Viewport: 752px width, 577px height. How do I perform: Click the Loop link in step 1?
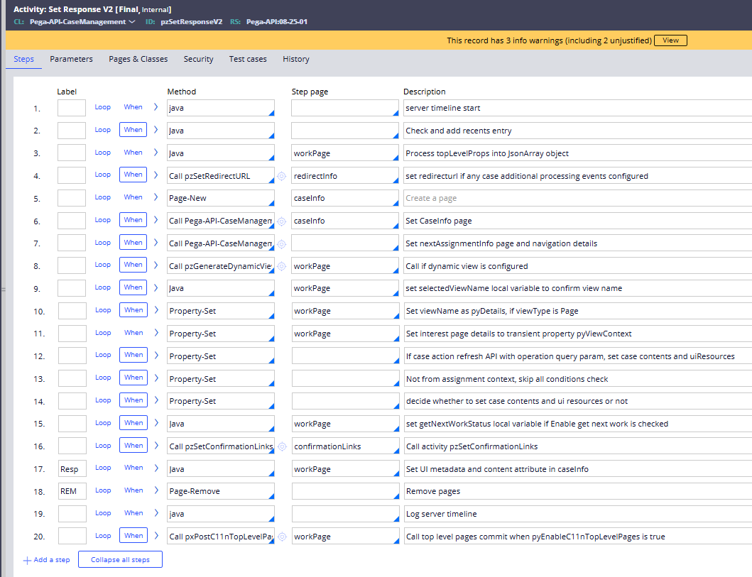pyautogui.click(x=103, y=107)
